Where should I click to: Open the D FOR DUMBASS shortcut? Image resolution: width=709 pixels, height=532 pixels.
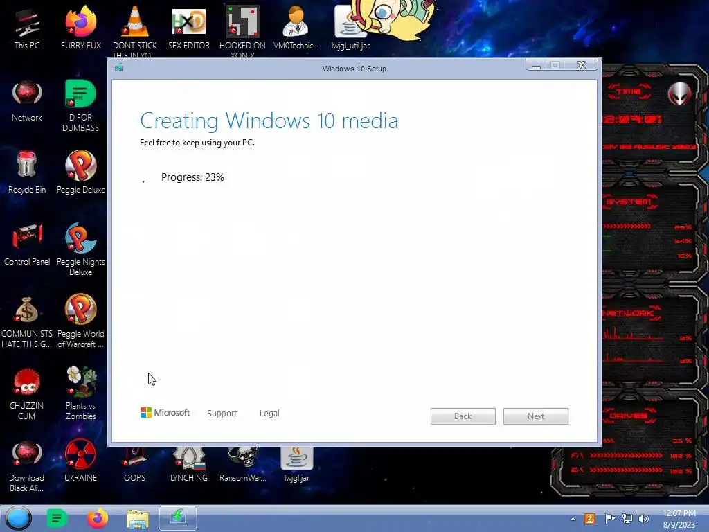coord(80,105)
